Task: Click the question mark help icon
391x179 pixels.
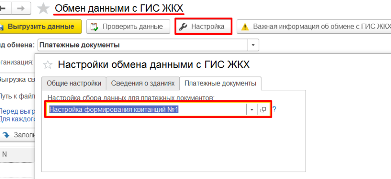Action: (274, 109)
